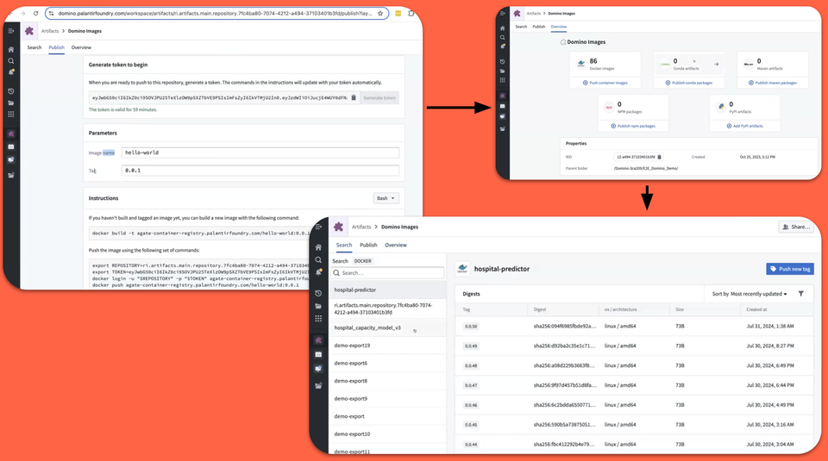
Task: Click the 0.0.49 tag in Digests
Action: (471, 346)
